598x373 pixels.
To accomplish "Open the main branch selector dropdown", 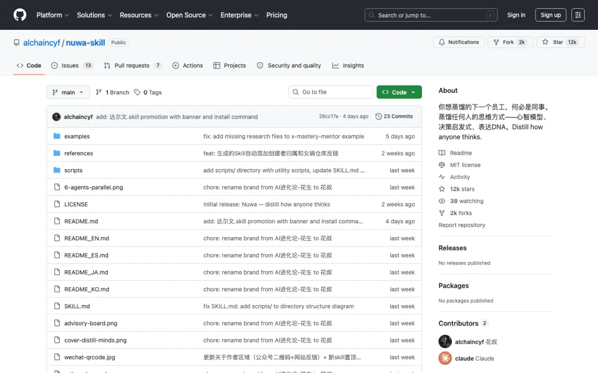I will pyautogui.click(x=68, y=92).
